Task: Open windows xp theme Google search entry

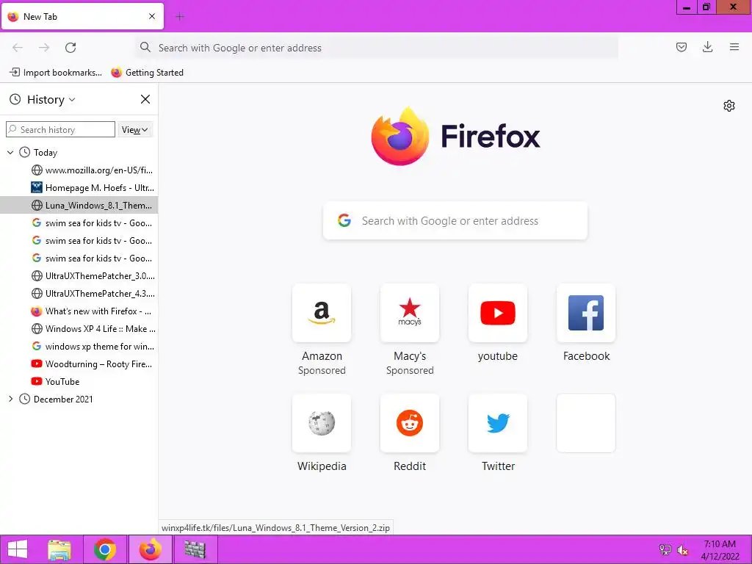Action: [79, 347]
